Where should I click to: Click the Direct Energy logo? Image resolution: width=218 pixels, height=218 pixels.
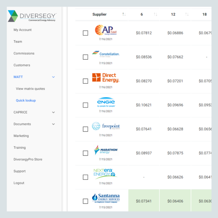coord(106,78)
